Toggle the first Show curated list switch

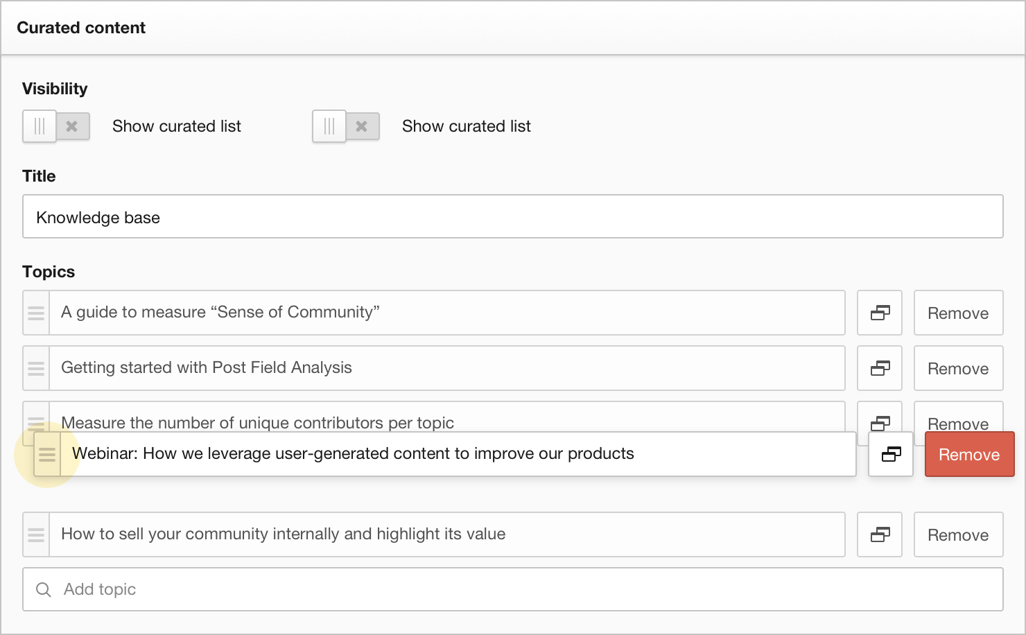coord(56,126)
